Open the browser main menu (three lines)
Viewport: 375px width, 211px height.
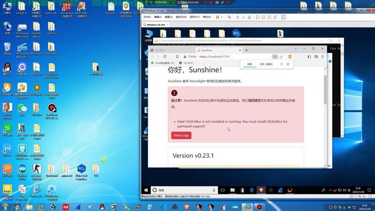point(323,57)
